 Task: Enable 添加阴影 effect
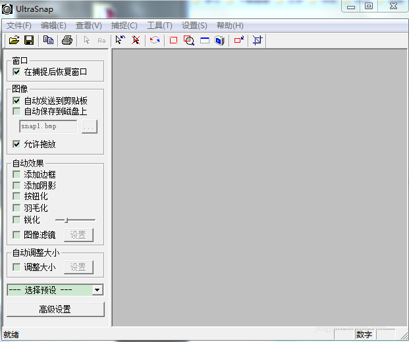pyautogui.click(x=16, y=185)
